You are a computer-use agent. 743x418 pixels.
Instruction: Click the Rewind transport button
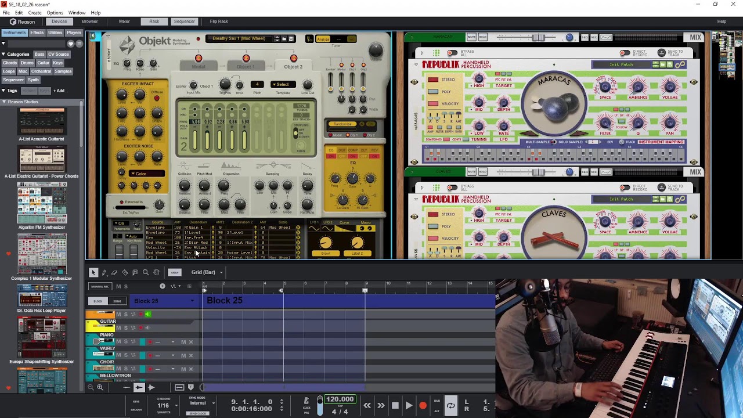point(367,406)
